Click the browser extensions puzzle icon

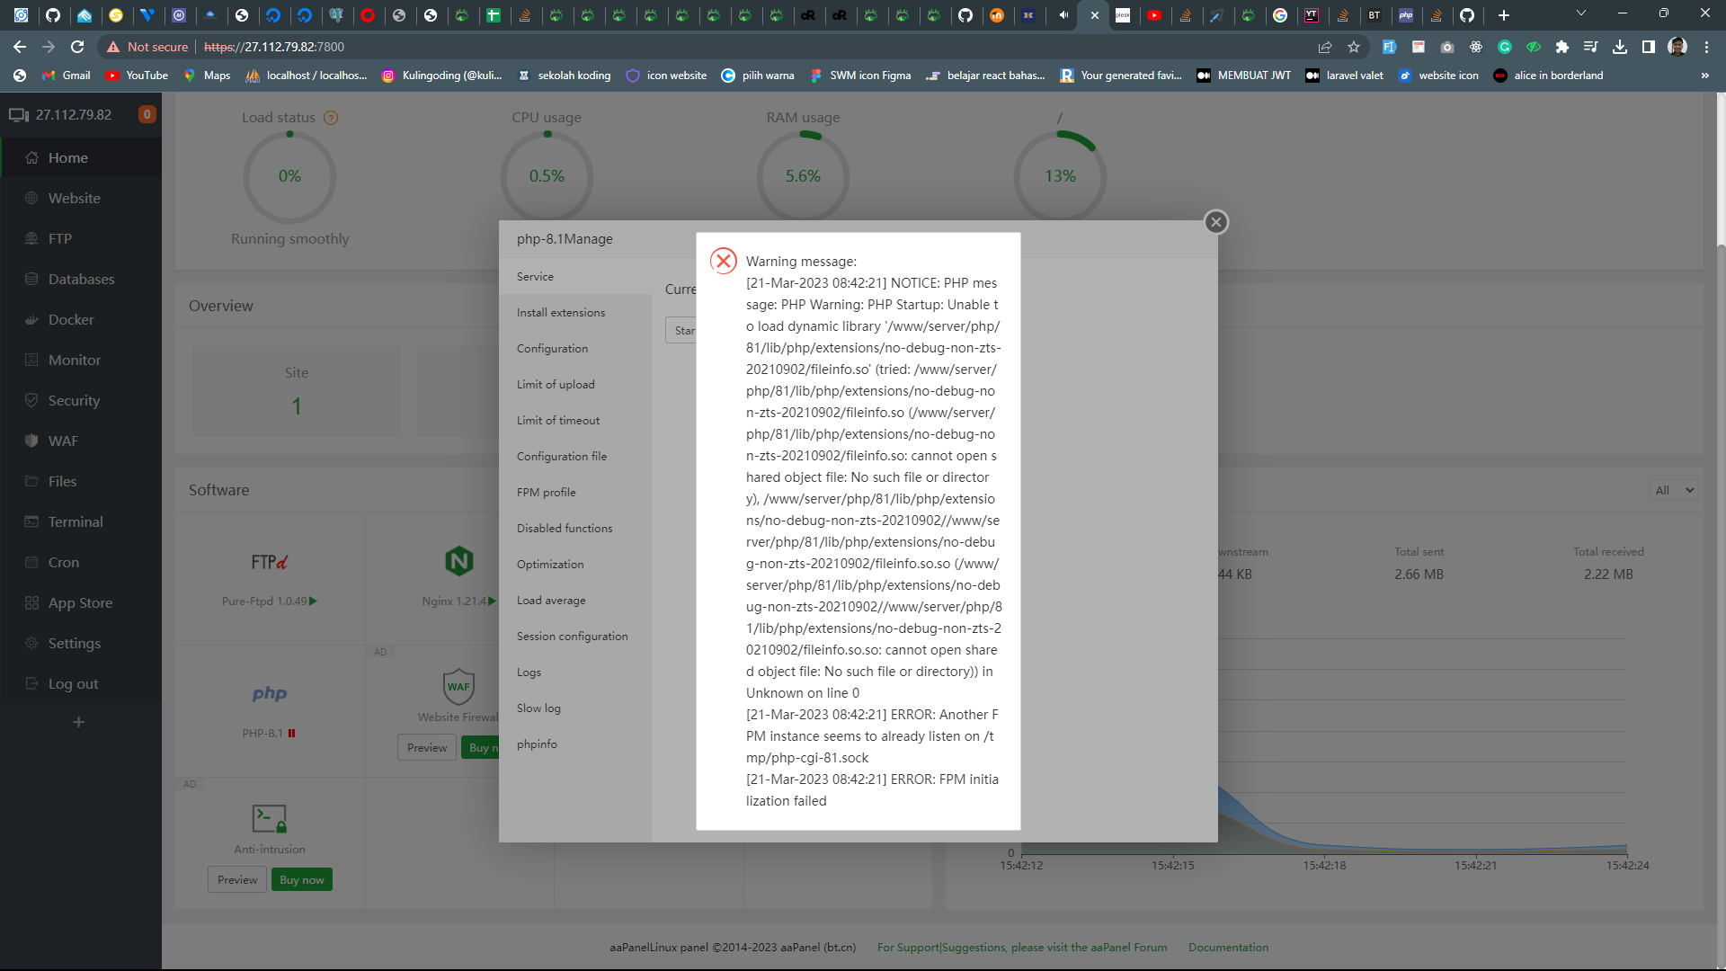[x=1561, y=47]
